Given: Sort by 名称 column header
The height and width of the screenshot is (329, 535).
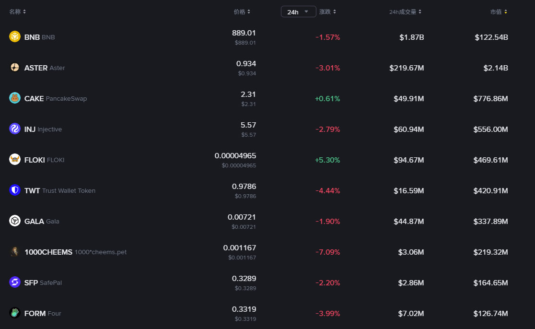Looking at the screenshot, I should pyautogui.click(x=18, y=12).
